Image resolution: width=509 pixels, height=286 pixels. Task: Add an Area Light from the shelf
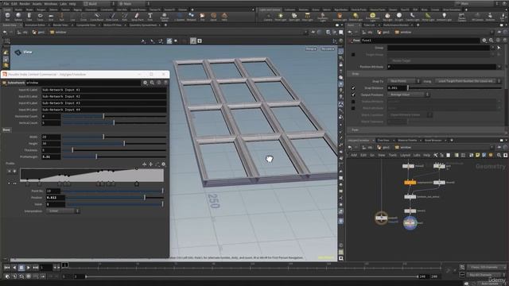pyautogui.click(x=307, y=17)
